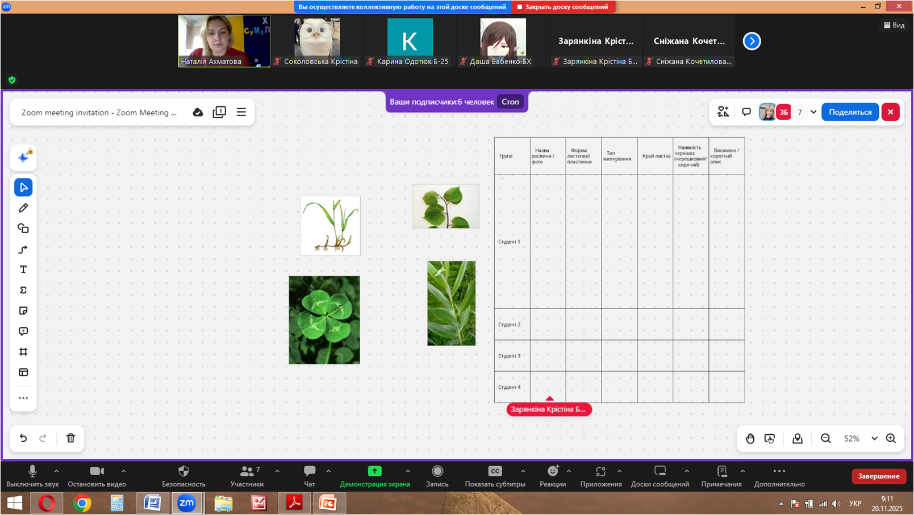Undo the last whiteboard action
This screenshot has height=515, width=914.
(x=23, y=438)
